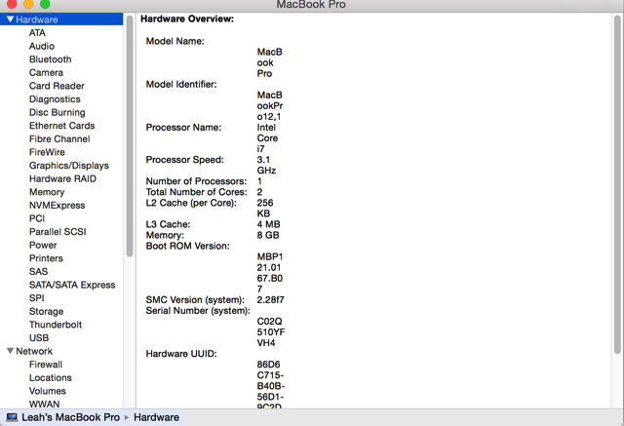
Task: Select Bluetooth in the sidebar
Action: point(50,59)
